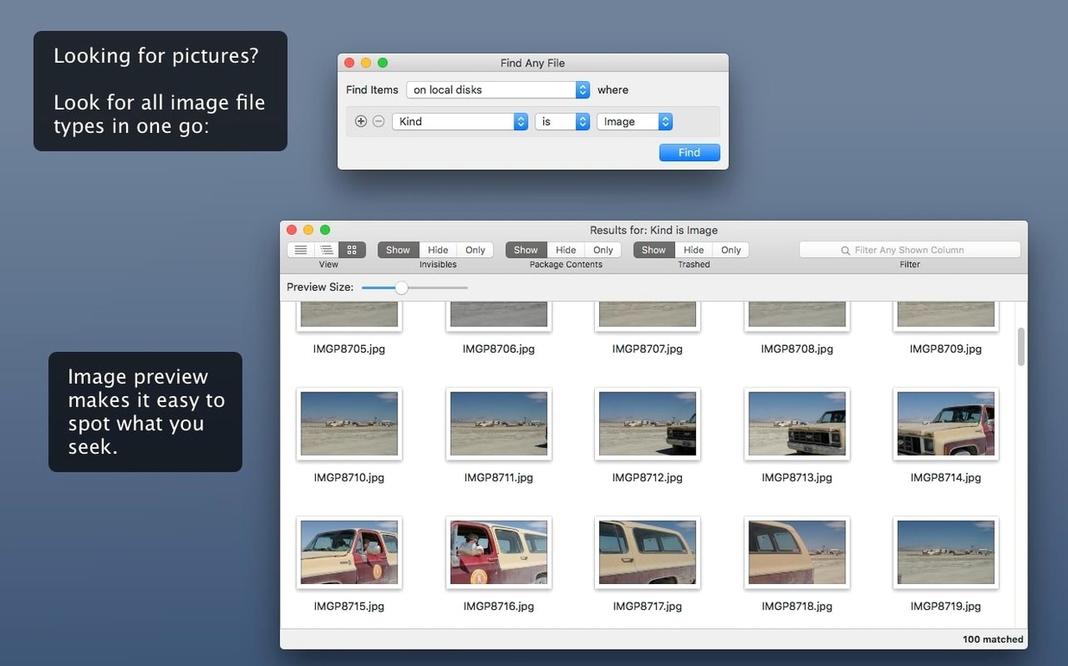Click file name IMGP8705.jpg
Viewport: 1068px width, 666px height.
pos(349,349)
